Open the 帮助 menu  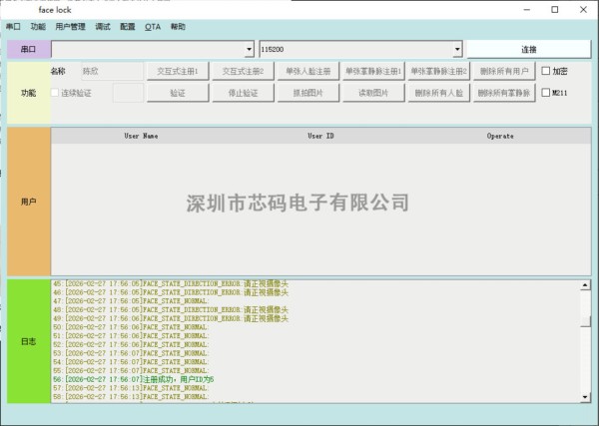(178, 27)
